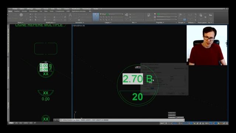
Task: Toggle the OBJET model space button in status bar
Action: (162, 123)
